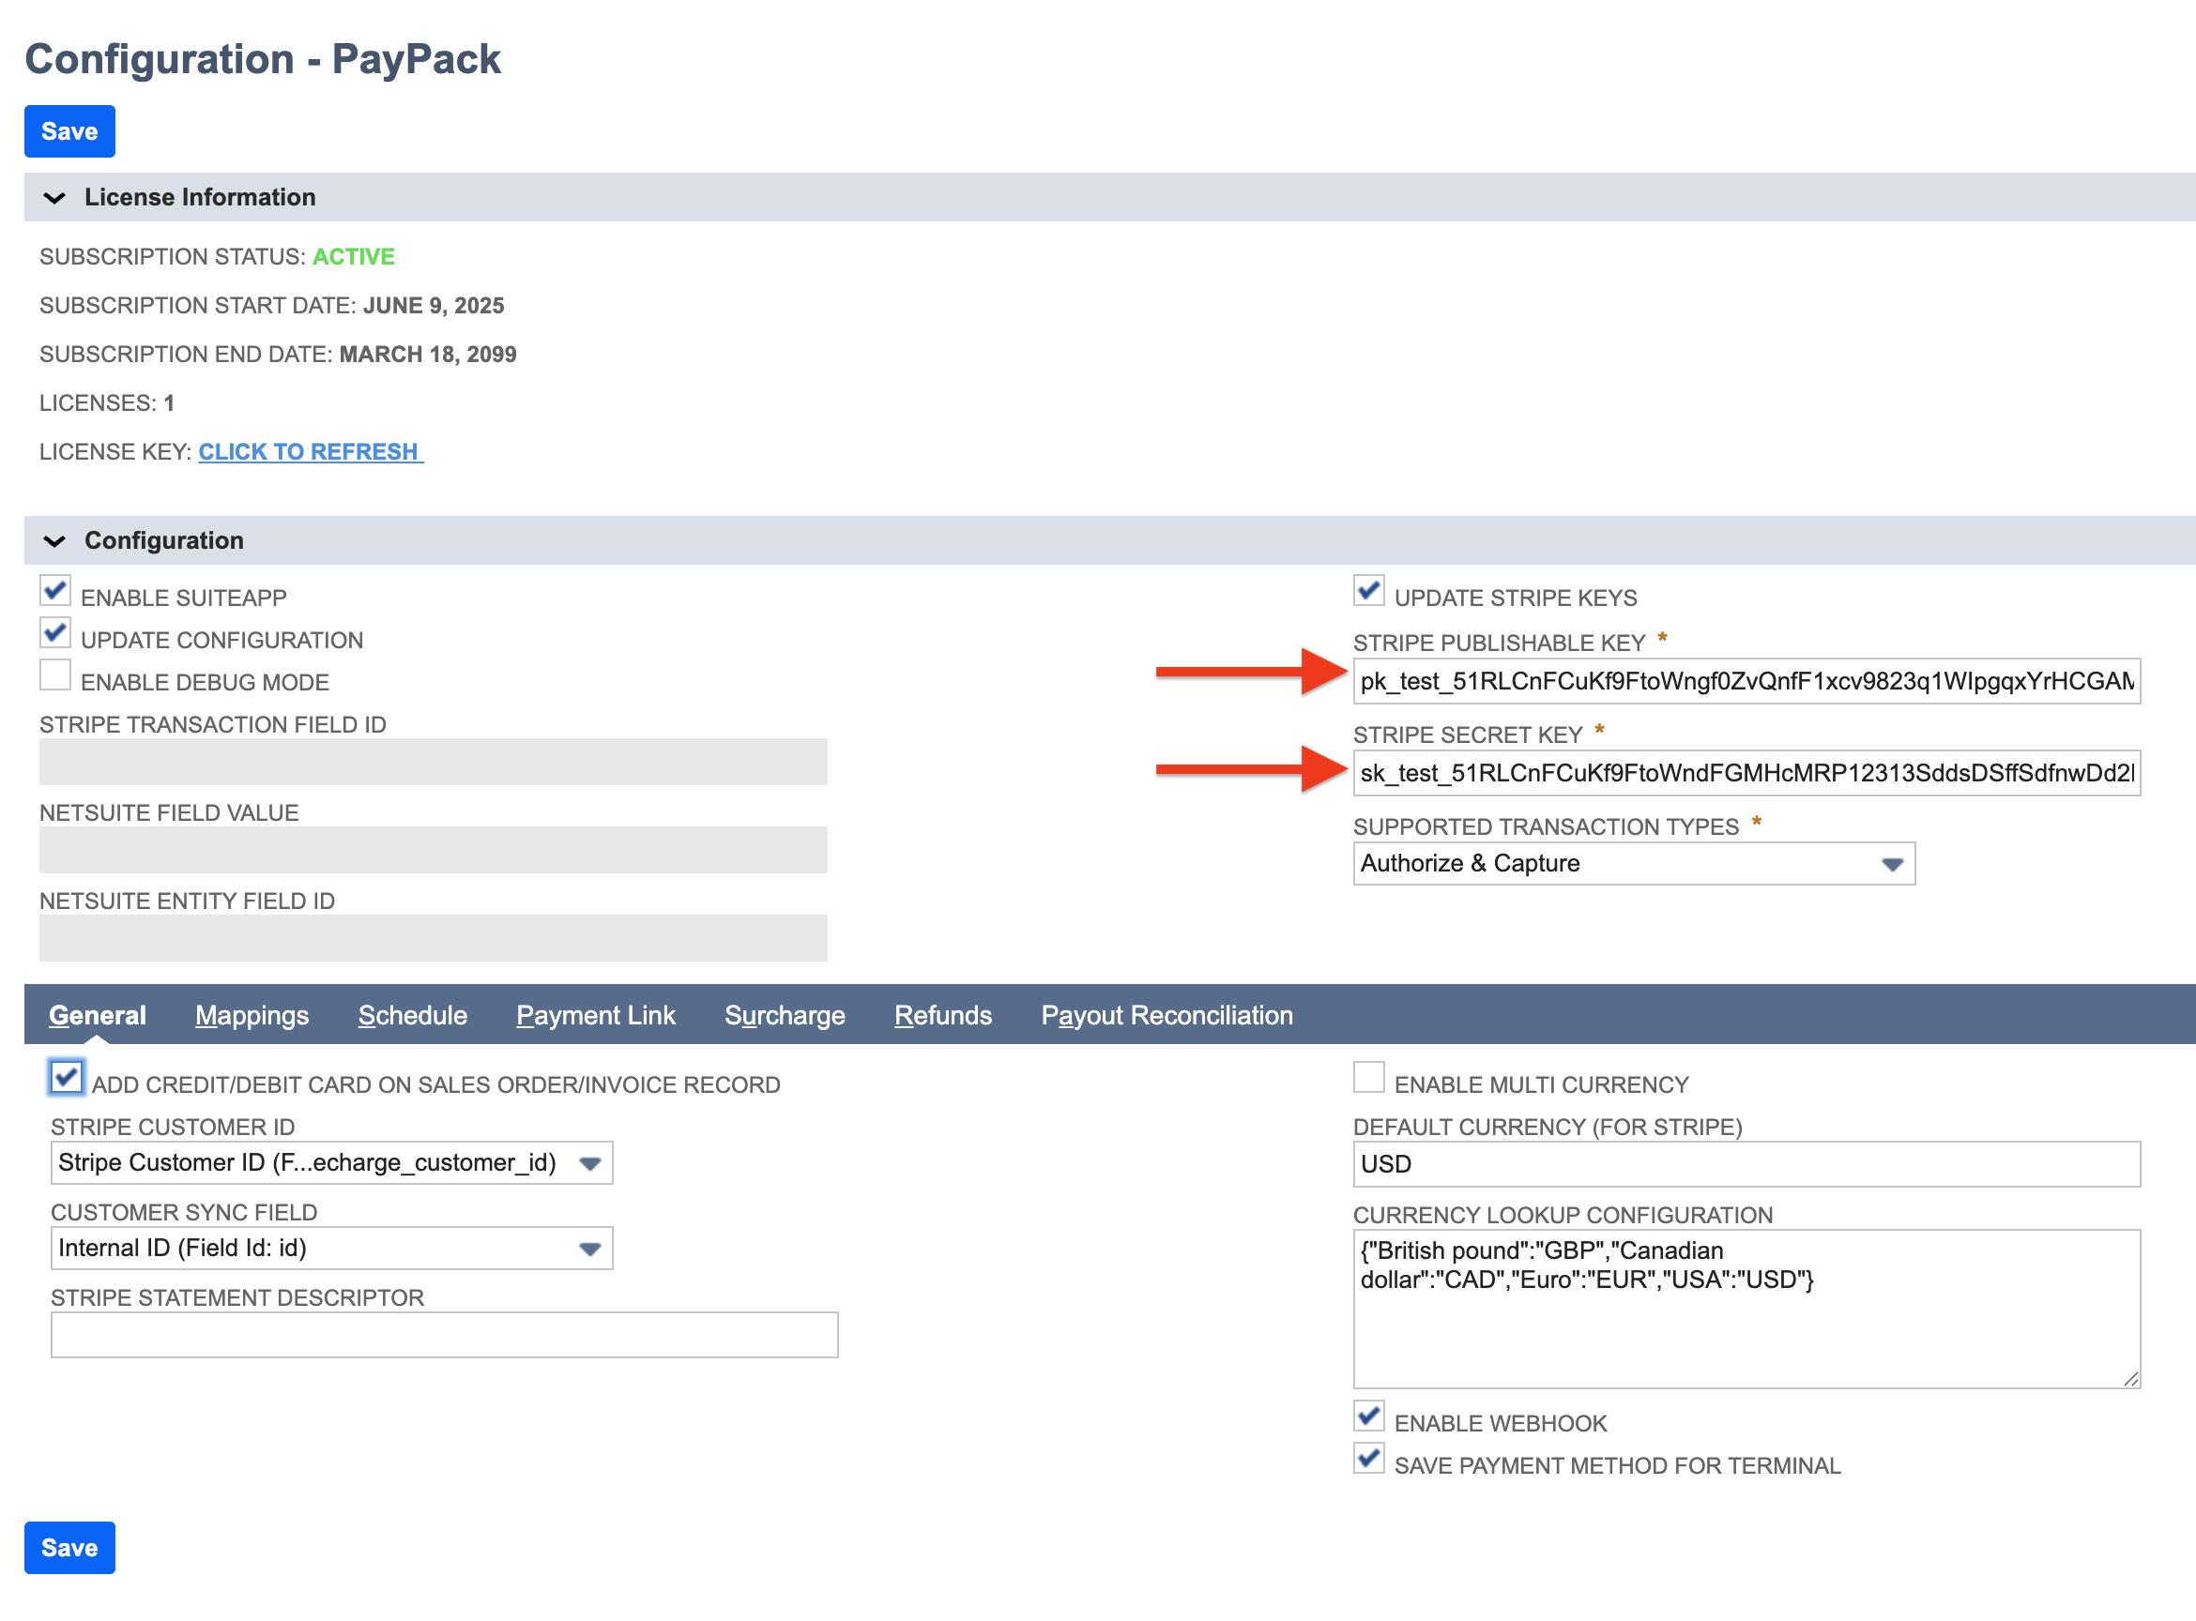Switch to the Payout Reconciliation tab
This screenshot has width=2196, height=1621.
pyautogui.click(x=1167, y=1016)
